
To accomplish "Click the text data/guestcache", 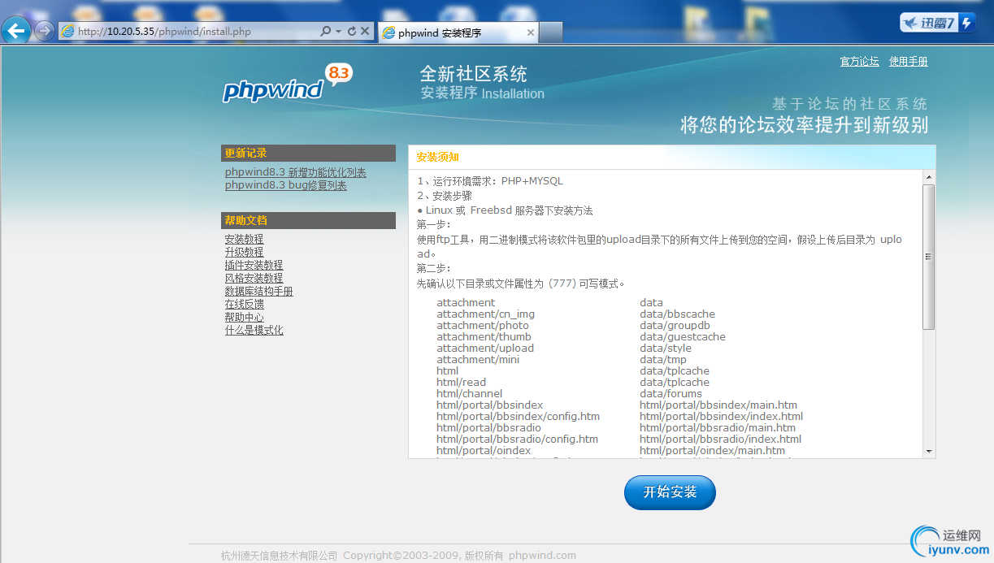I will coord(683,336).
